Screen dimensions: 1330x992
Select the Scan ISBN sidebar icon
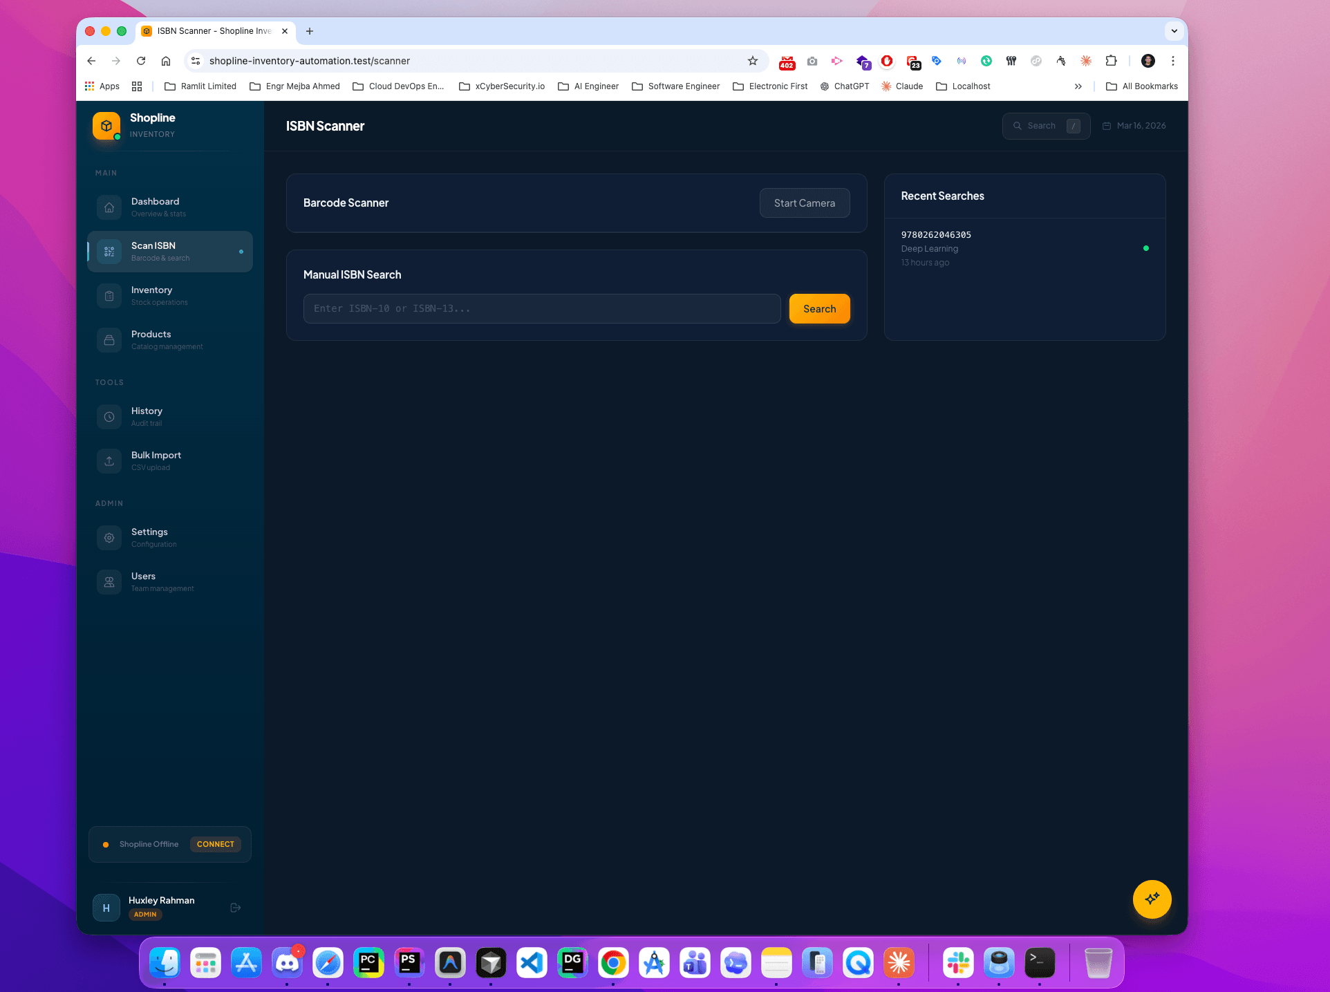point(109,252)
